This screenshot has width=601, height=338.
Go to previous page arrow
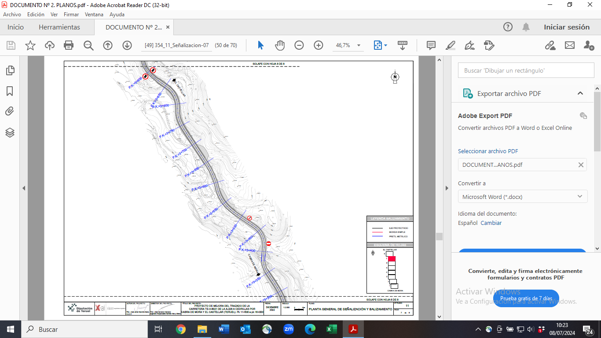coord(108,45)
